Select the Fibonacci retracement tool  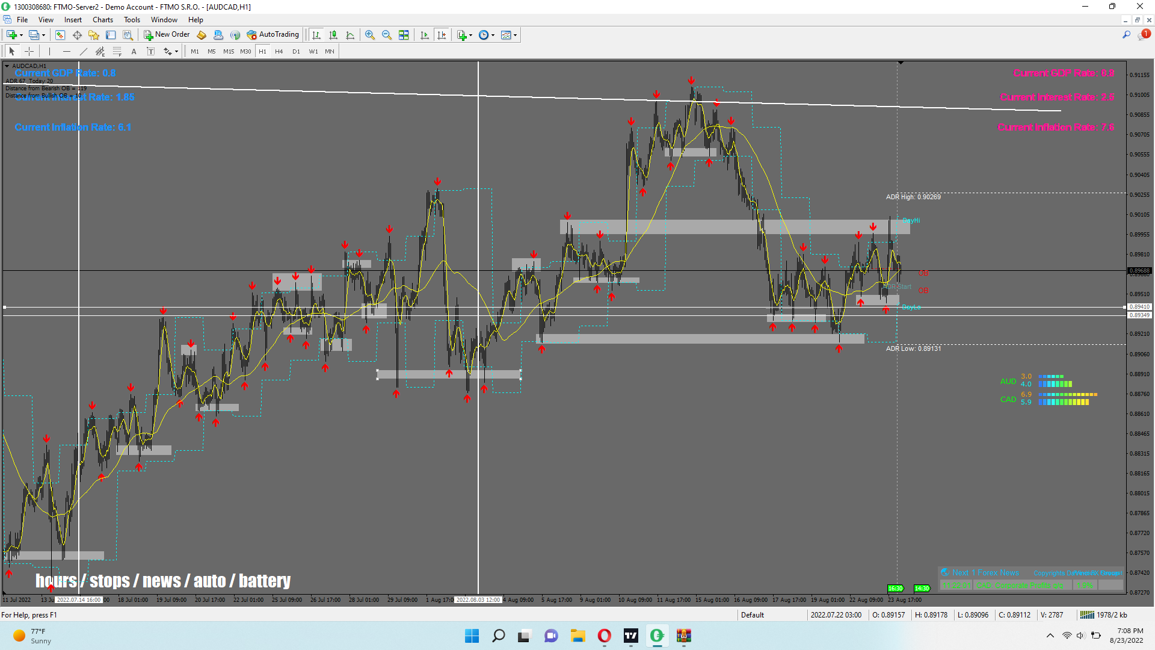(117, 52)
